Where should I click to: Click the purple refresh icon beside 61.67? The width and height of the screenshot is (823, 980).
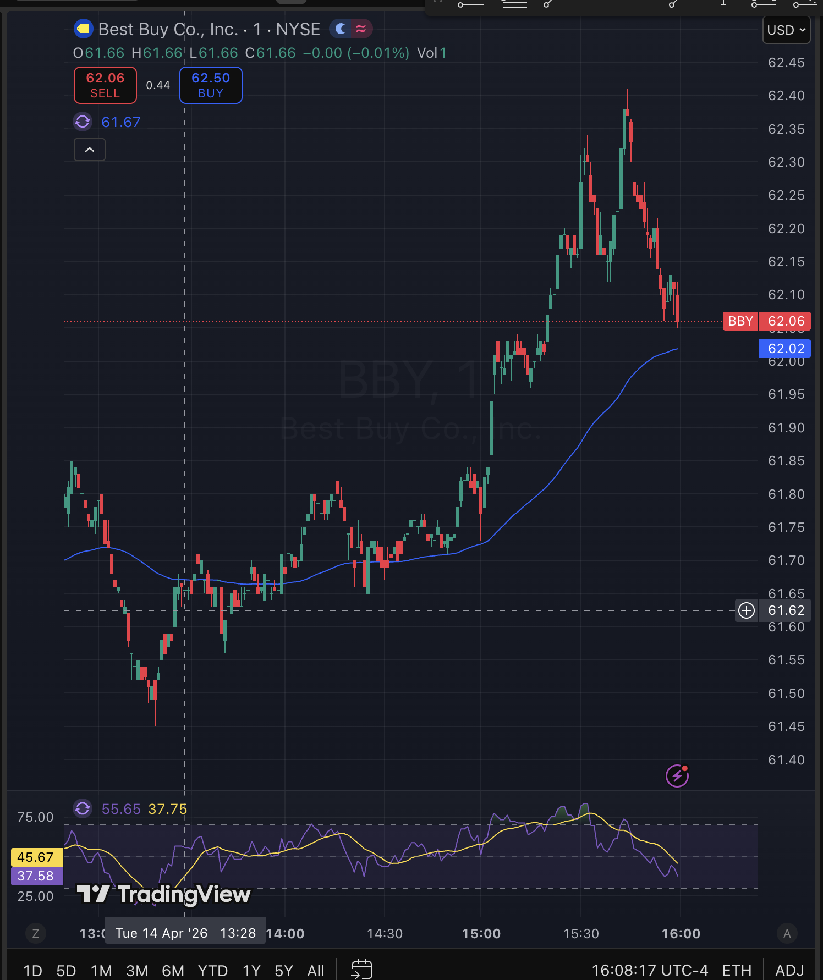click(x=83, y=122)
